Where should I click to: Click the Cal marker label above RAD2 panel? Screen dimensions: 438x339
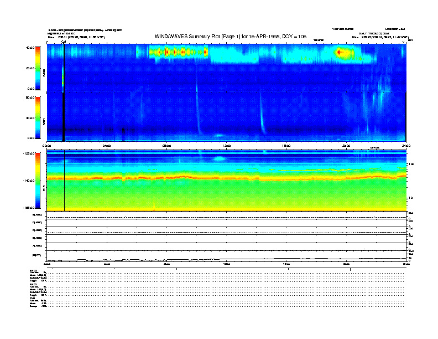(64, 42)
